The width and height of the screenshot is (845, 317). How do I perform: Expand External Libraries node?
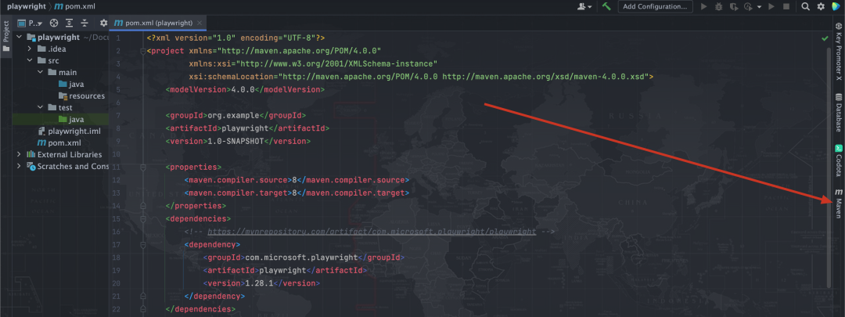coord(19,155)
